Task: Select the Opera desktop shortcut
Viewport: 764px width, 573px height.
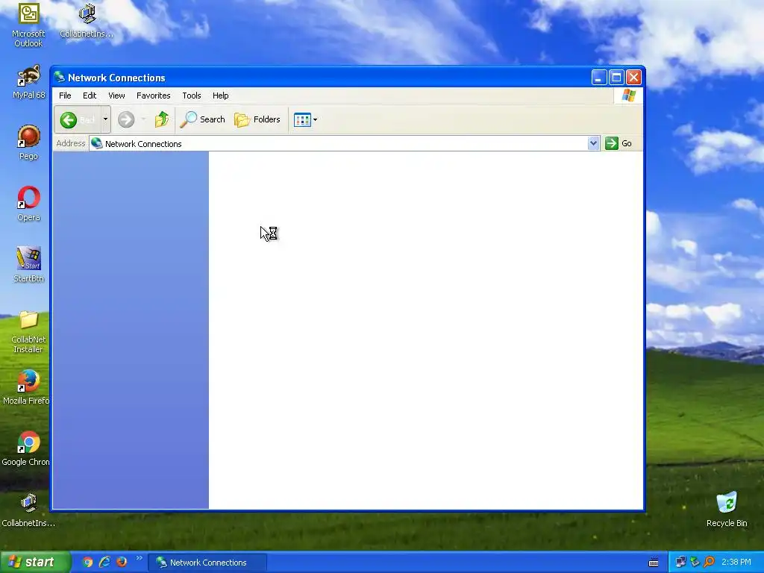Action: [28, 204]
